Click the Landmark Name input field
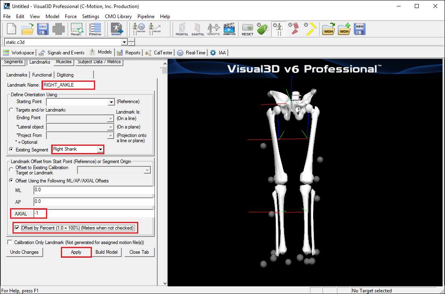The image size is (445, 294). 68,85
